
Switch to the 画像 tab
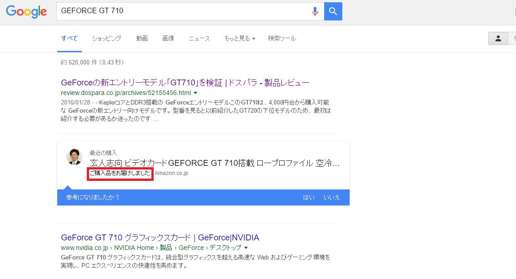pyautogui.click(x=168, y=39)
